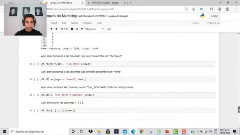Open the browser Favorites list
The height and width of the screenshot is (135, 240).
click(x=211, y=9)
